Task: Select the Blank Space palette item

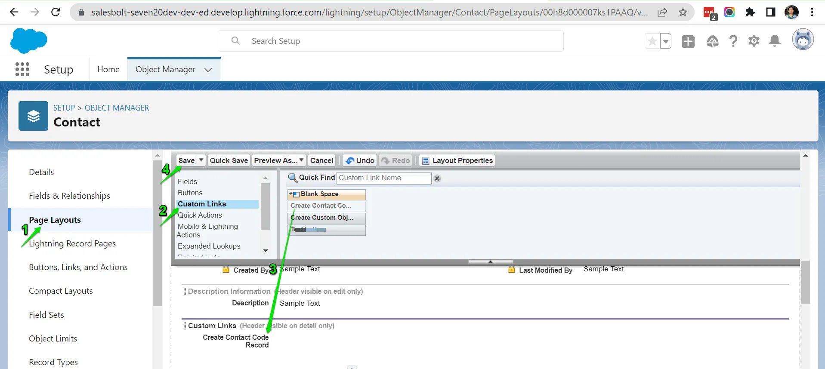Action: point(327,194)
